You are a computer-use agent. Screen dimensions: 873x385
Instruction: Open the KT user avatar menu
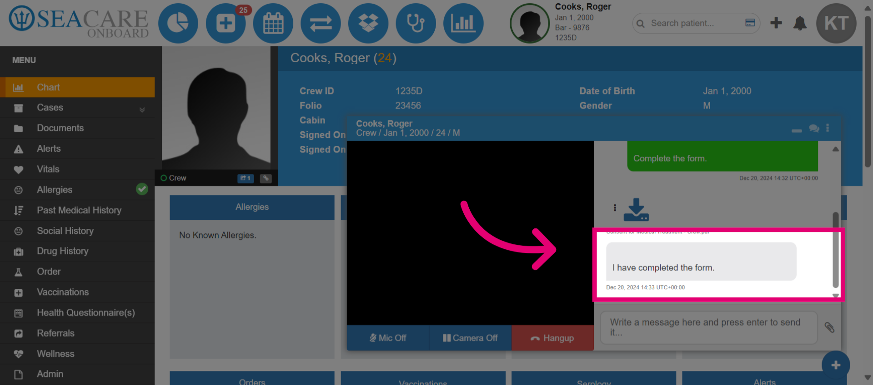click(x=836, y=23)
